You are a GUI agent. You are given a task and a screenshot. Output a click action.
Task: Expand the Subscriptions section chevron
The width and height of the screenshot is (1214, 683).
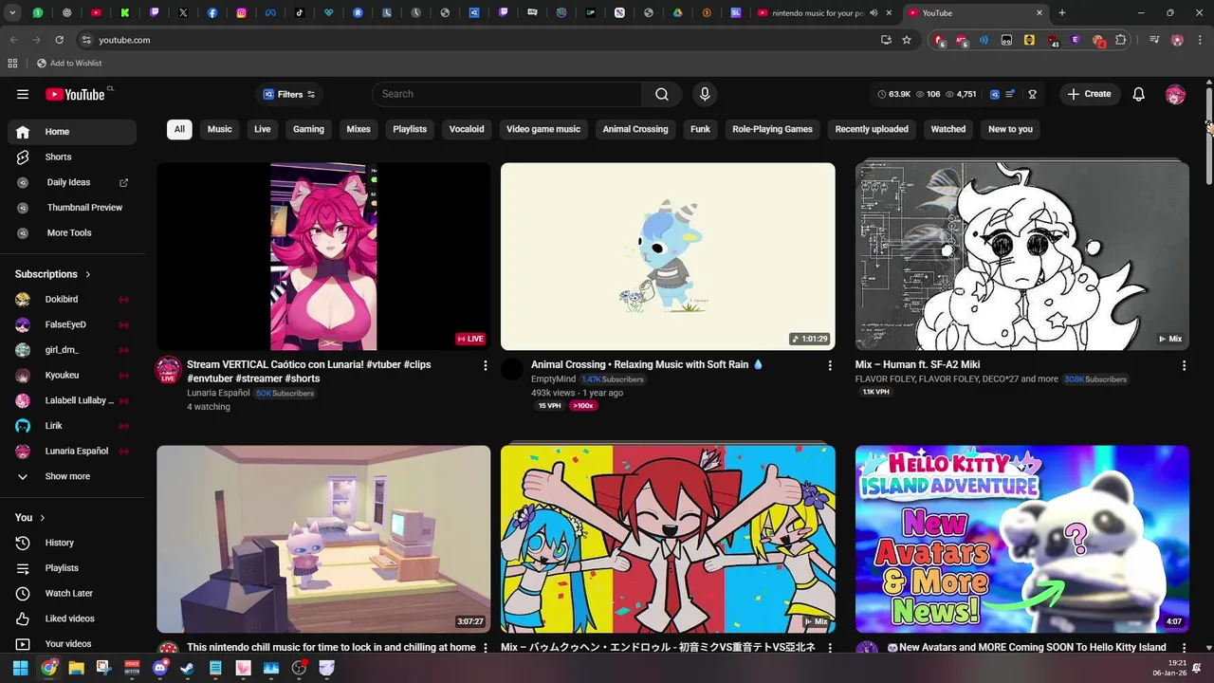tap(88, 274)
